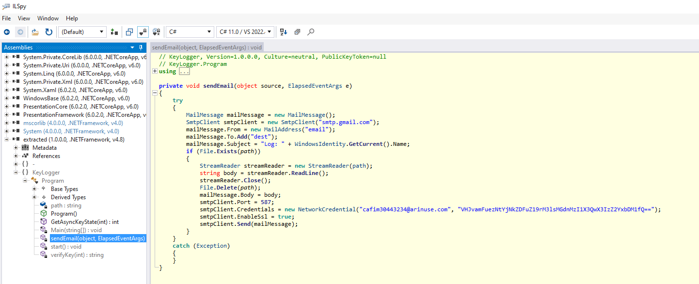Expand the System.Private.CoreLib assembly node
The height and width of the screenshot is (284, 699).
click(7, 57)
